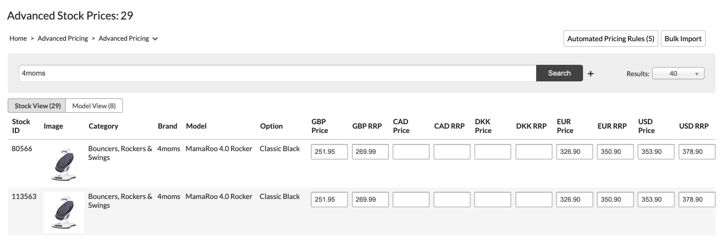Click empty DKK Price field for stock 80566
721x238 pixels.
[493, 152]
